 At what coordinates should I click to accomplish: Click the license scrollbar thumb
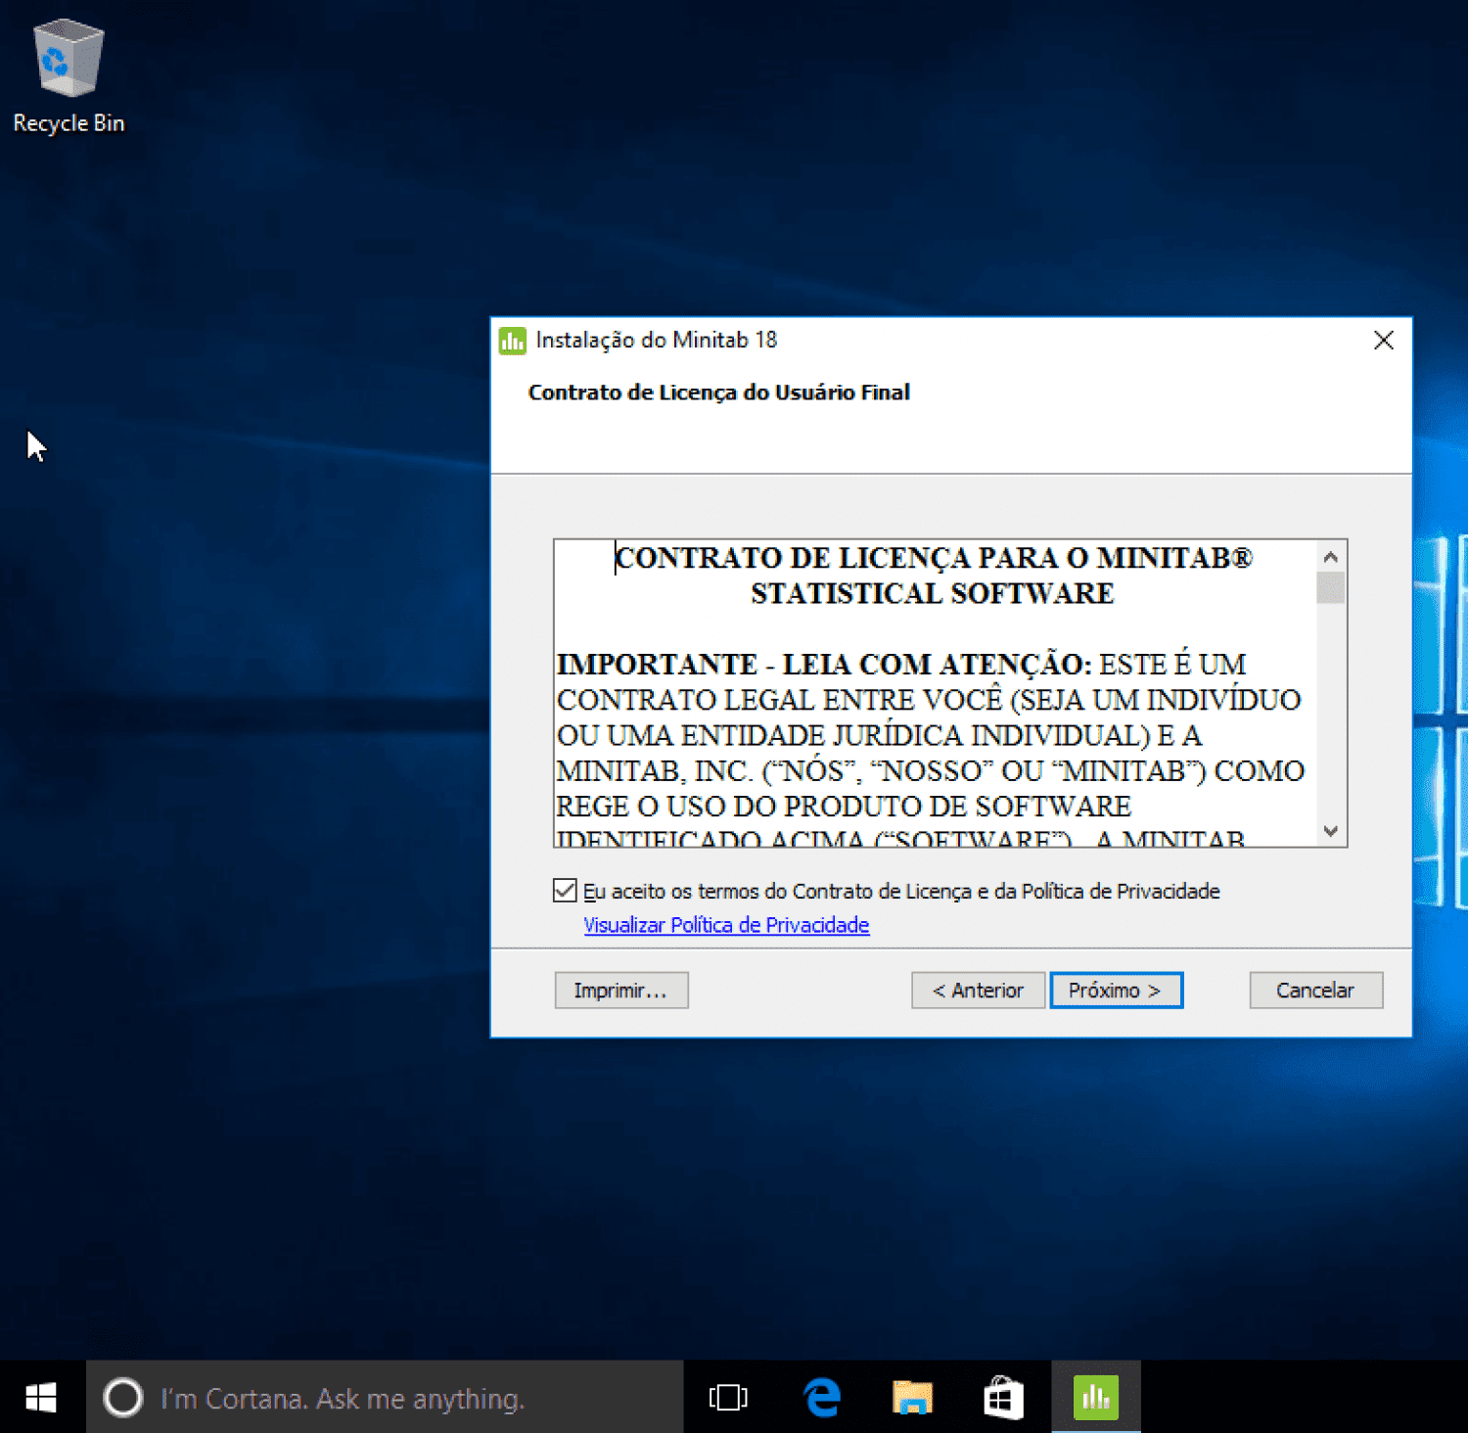click(1331, 587)
